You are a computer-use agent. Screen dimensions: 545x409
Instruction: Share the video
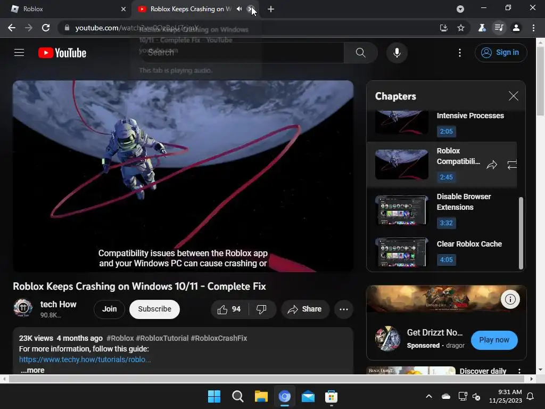(x=305, y=309)
